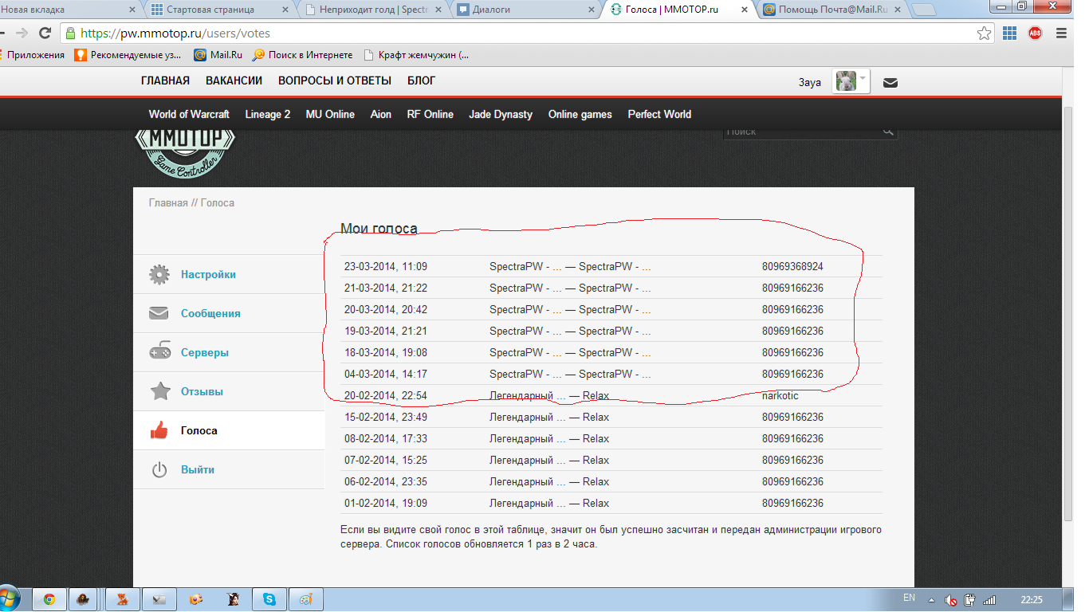This screenshot has width=1089, height=612.
Task: Close the Диалоги tab
Action: (591, 10)
